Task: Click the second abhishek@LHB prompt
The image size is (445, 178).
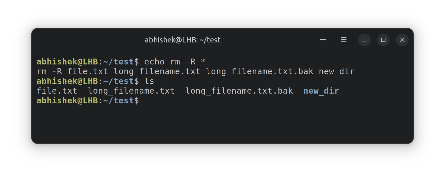Action: [x=67, y=81]
